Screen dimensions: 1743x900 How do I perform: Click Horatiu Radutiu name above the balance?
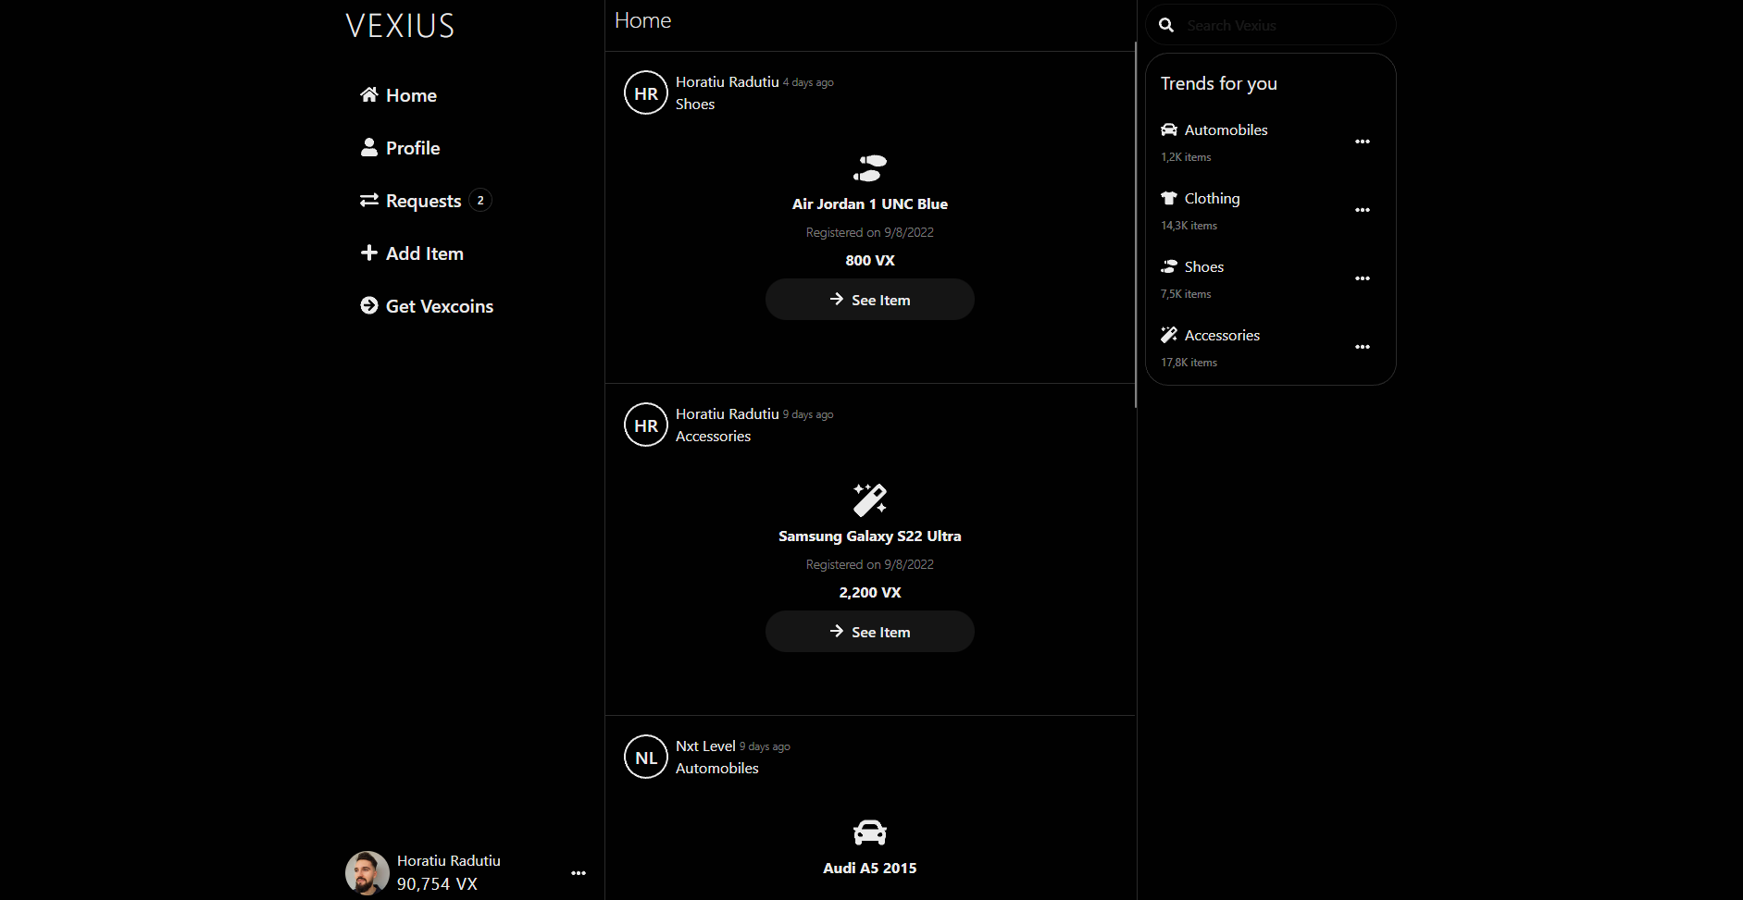[x=449, y=860]
